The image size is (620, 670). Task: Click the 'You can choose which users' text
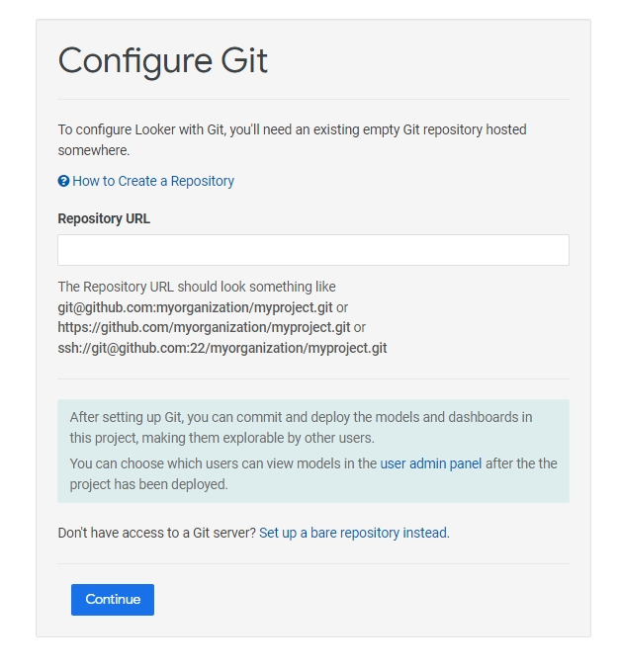pyautogui.click(x=222, y=462)
